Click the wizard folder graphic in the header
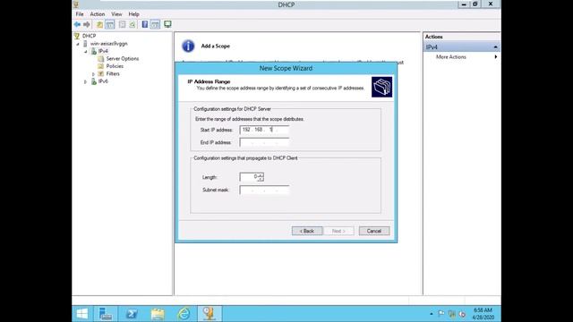Screen dimensions: 573x322 pyautogui.click(x=382, y=87)
